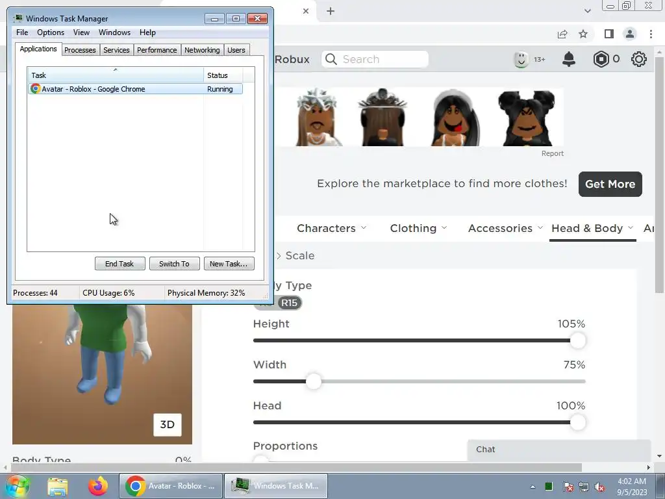Open a new Chrome tab with plus
665x499 pixels.
(x=331, y=11)
